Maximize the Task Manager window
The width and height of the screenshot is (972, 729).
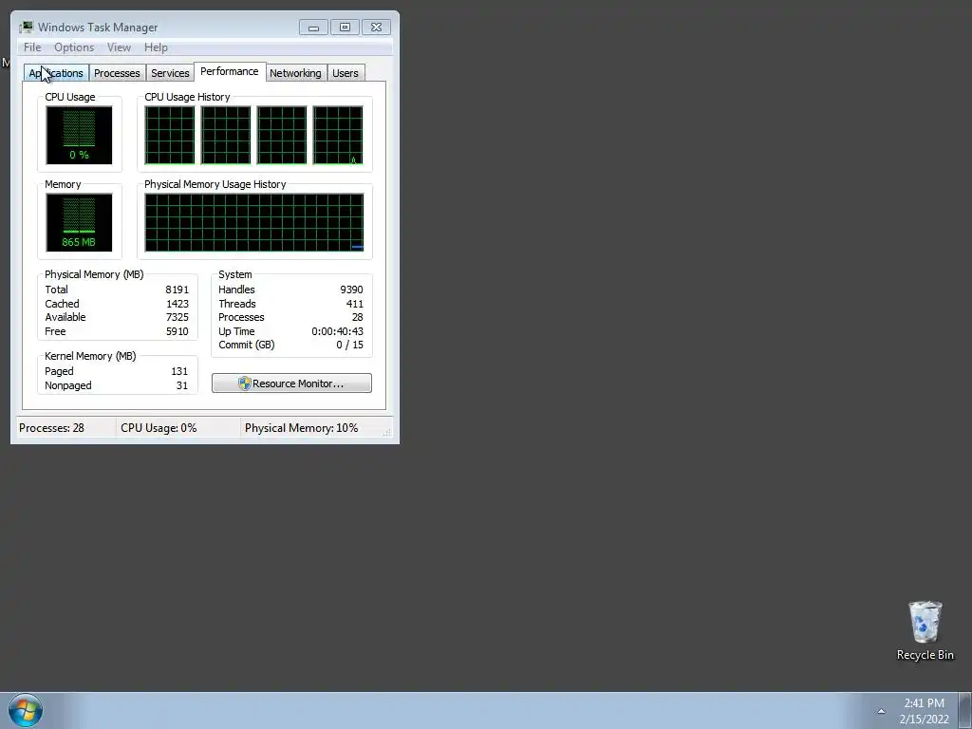click(x=345, y=28)
